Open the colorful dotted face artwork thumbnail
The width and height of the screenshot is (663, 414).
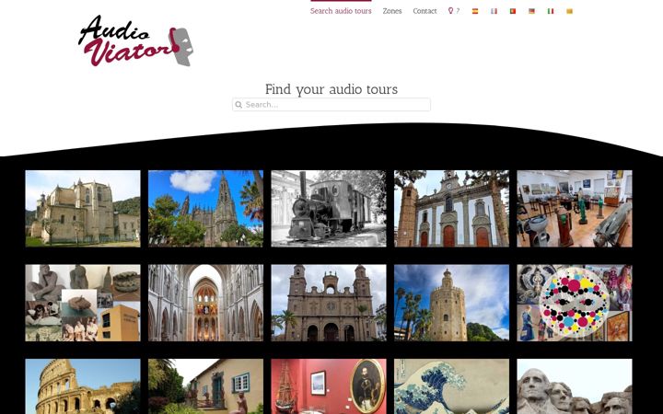[x=575, y=303]
